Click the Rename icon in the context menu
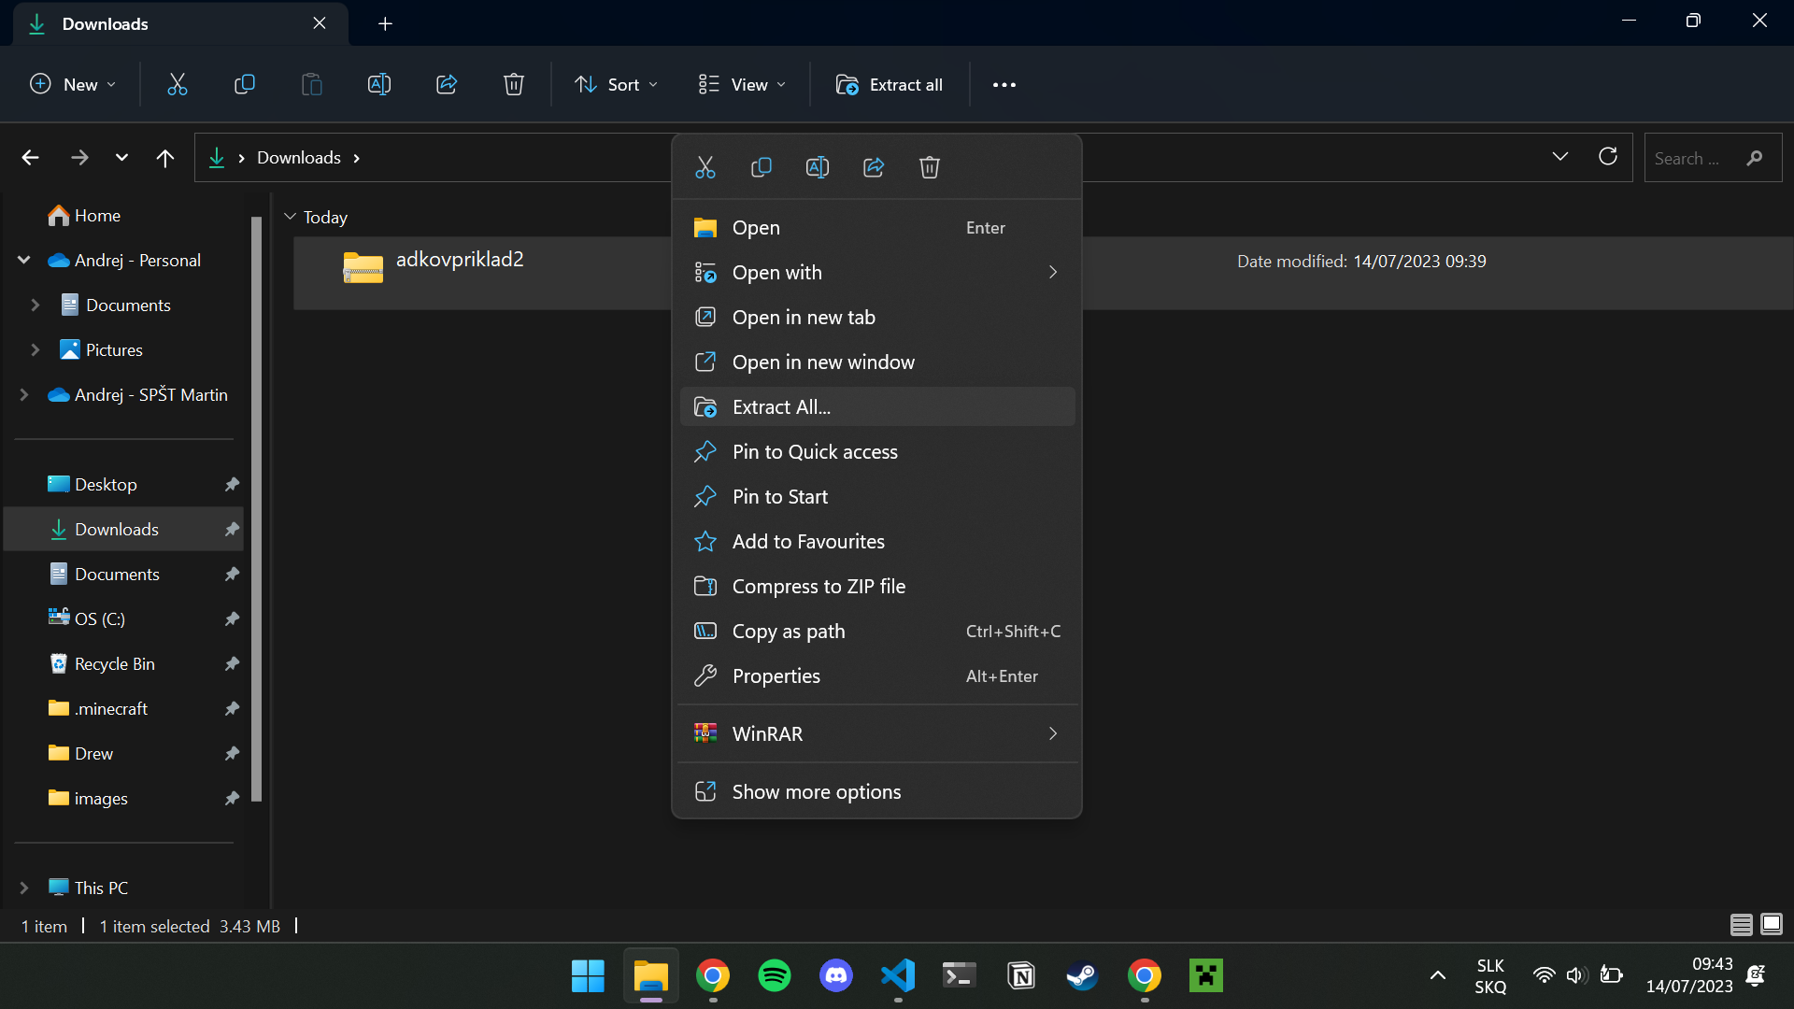The image size is (1794, 1009). coord(818,167)
